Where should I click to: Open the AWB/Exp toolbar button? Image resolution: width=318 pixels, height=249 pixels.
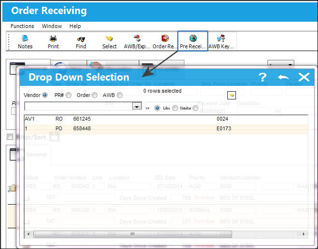pyautogui.click(x=137, y=42)
